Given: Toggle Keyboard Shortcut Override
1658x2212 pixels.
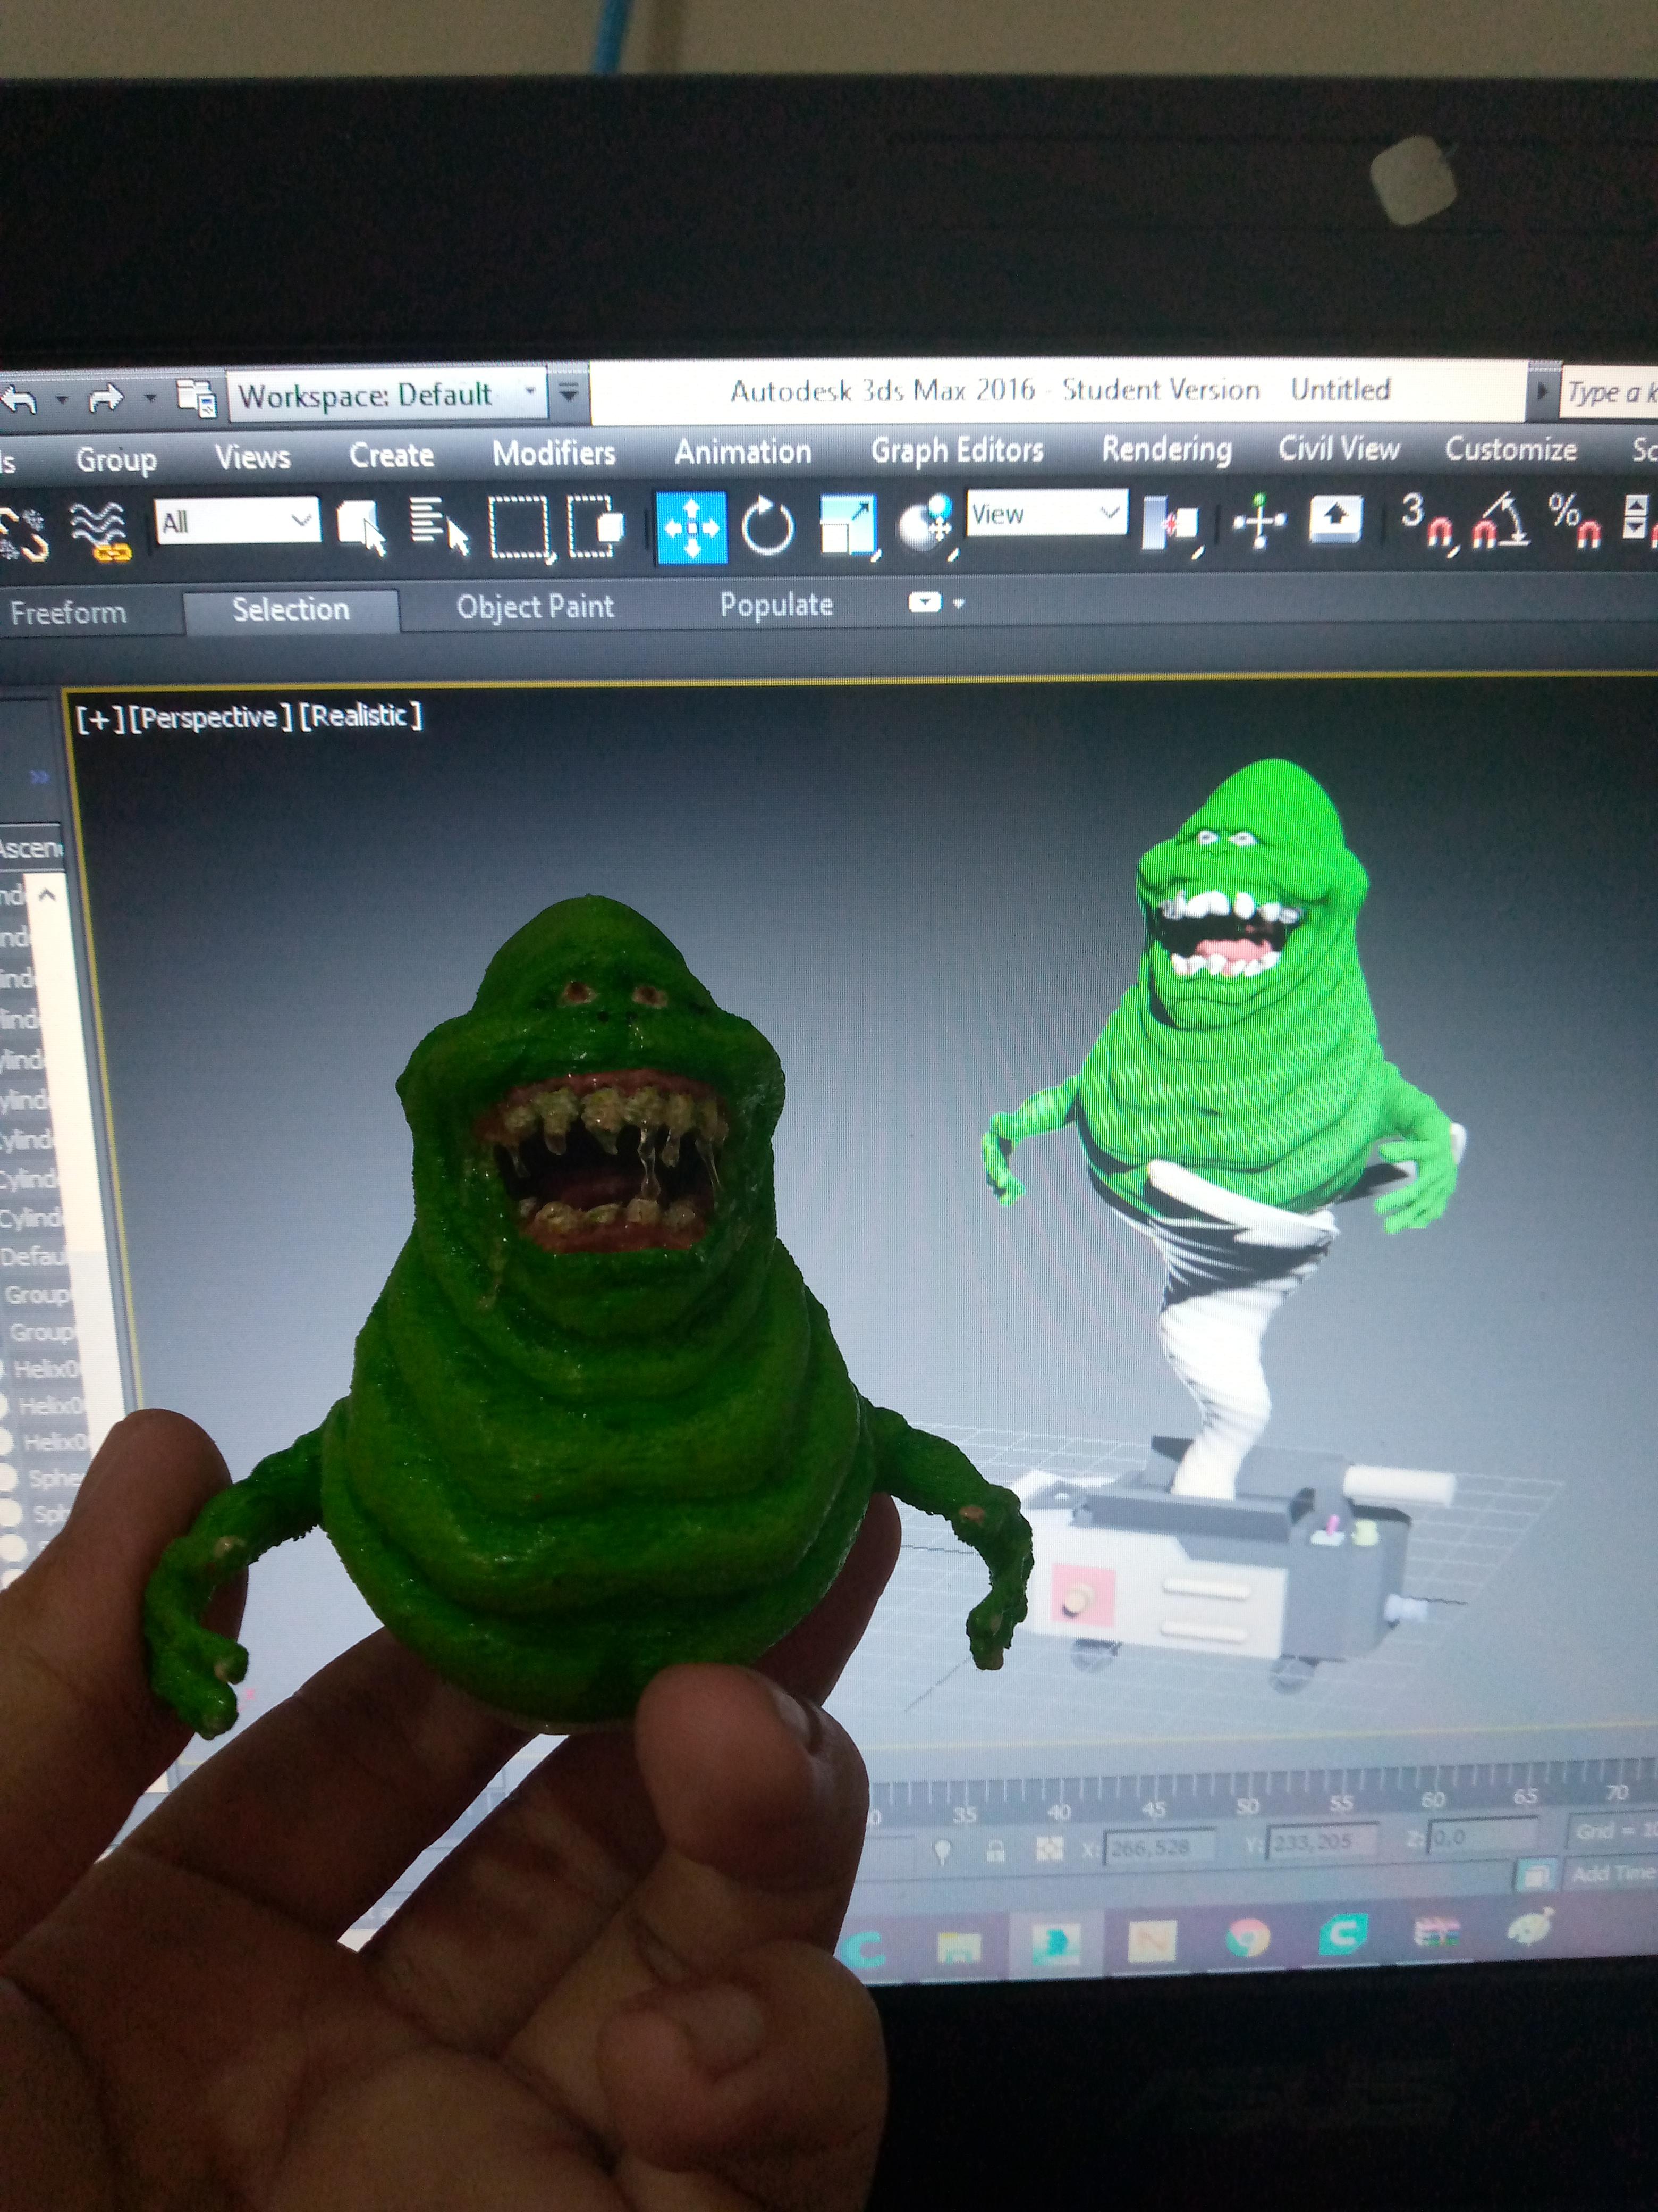Looking at the screenshot, I should [x=1335, y=518].
